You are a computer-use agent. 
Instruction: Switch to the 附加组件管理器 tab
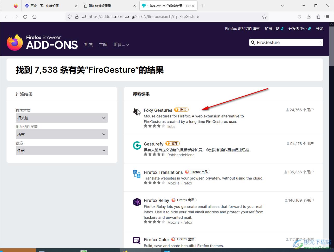click(110, 6)
